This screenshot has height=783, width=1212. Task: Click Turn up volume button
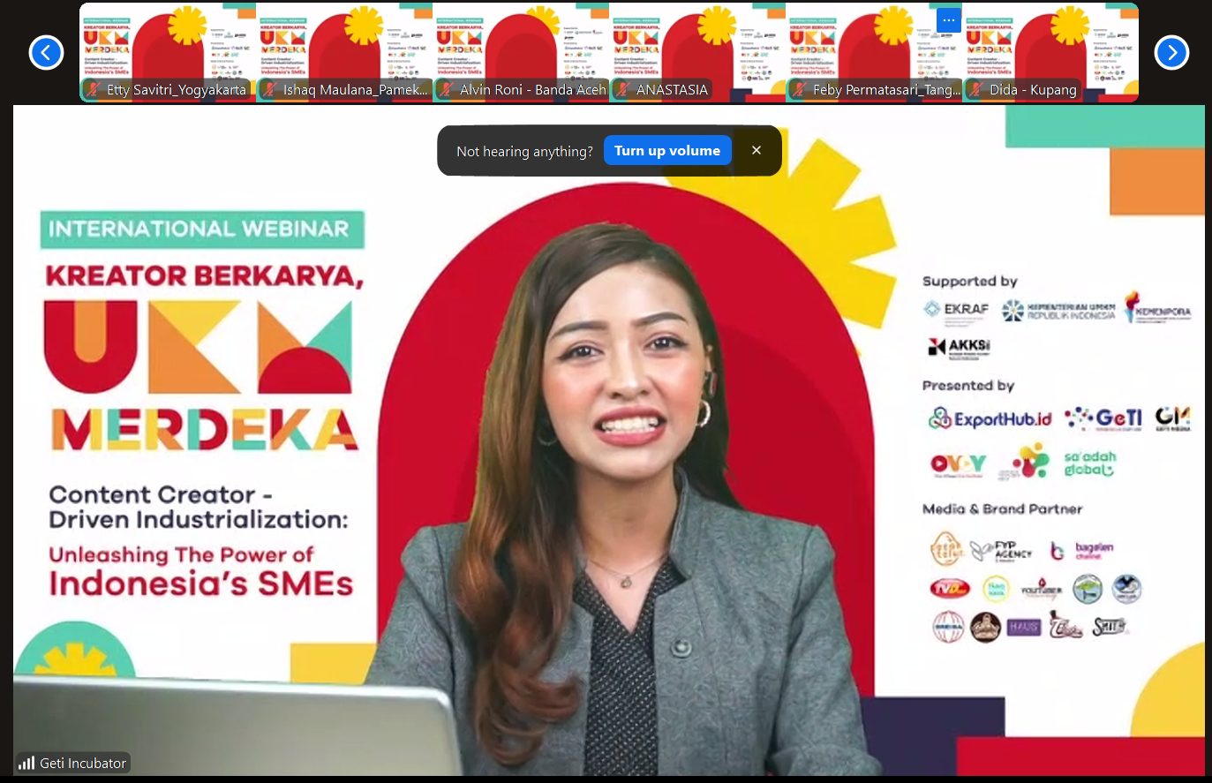[666, 151]
